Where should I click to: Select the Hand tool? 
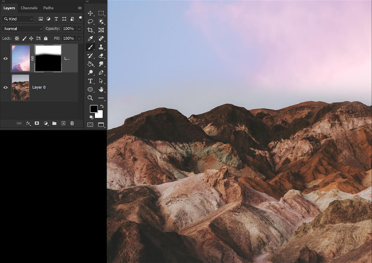pos(101,89)
